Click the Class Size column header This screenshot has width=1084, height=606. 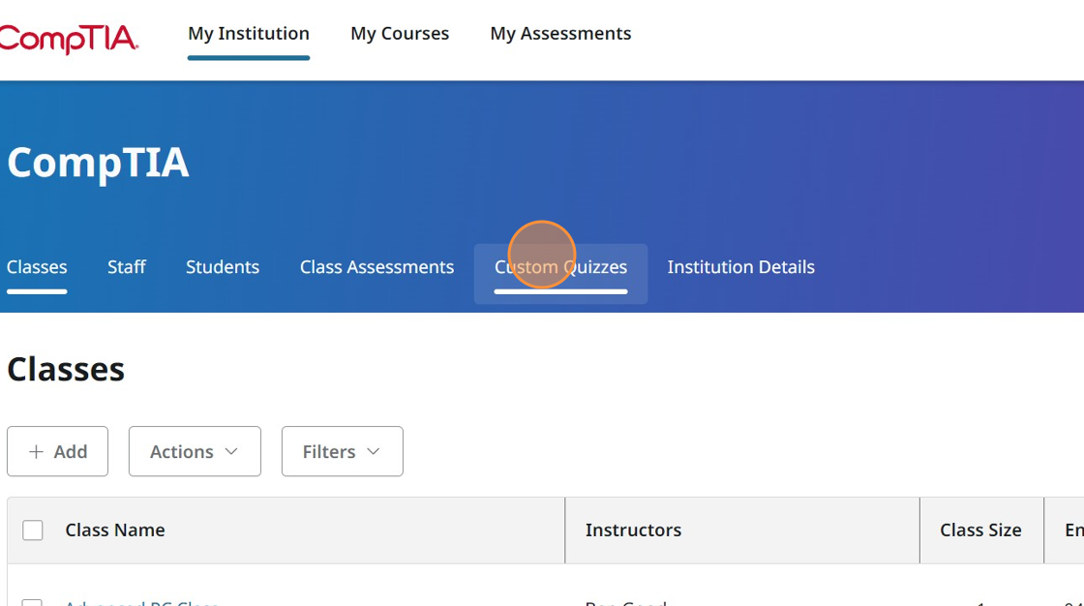[980, 530]
